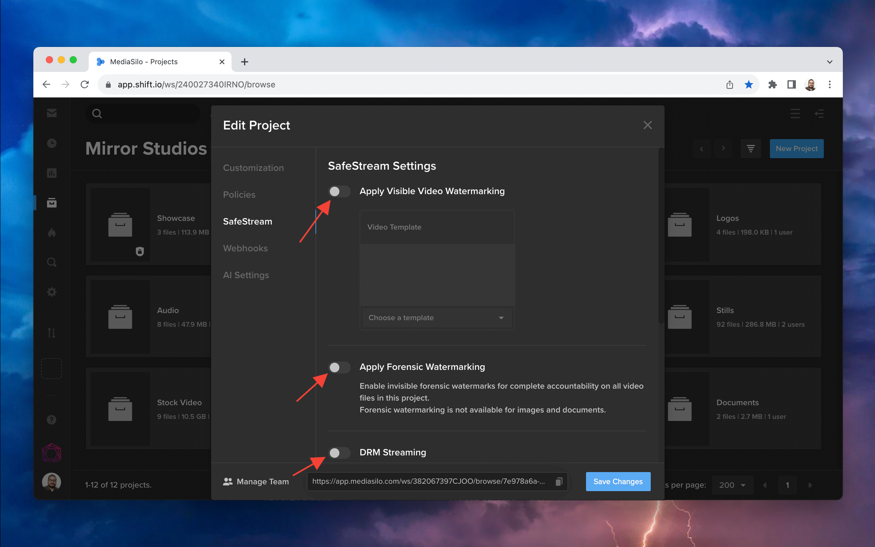The width and height of the screenshot is (875, 547).
Task: Click the project URL field
Action: pos(437,482)
